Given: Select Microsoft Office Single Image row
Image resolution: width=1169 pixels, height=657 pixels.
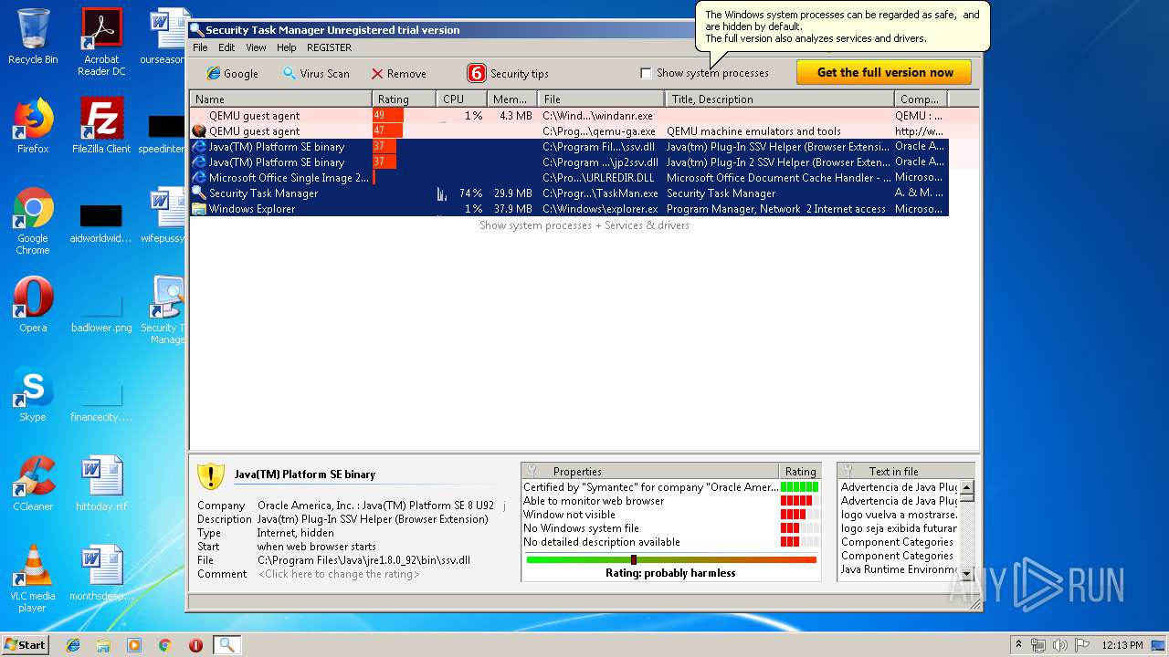Looking at the screenshot, I should [569, 178].
